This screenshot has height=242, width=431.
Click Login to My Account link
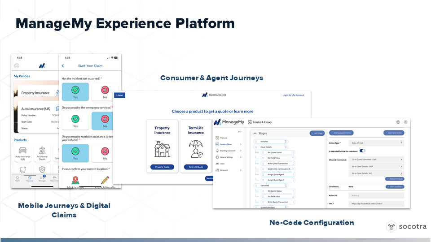(x=293, y=95)
